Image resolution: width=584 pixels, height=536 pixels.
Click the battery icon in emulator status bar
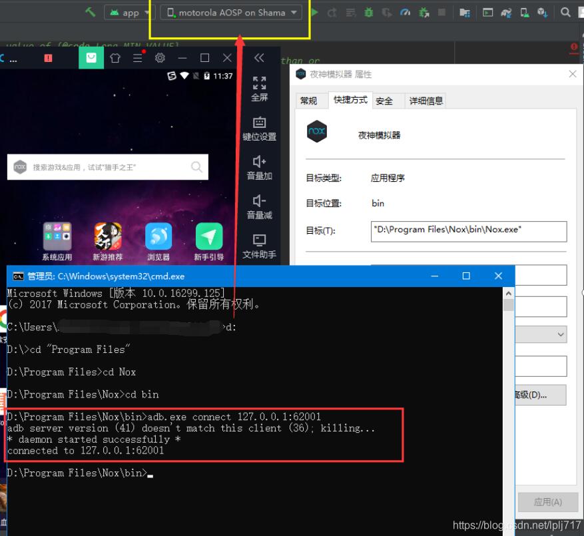206,76
